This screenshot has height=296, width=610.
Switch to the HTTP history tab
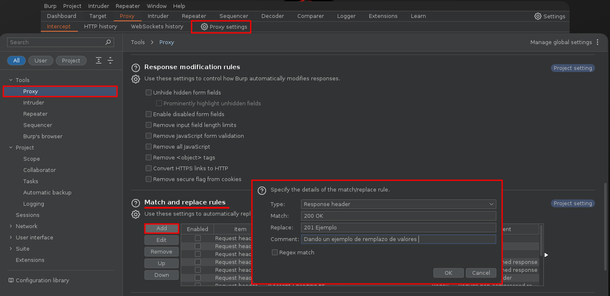(100, 26)
